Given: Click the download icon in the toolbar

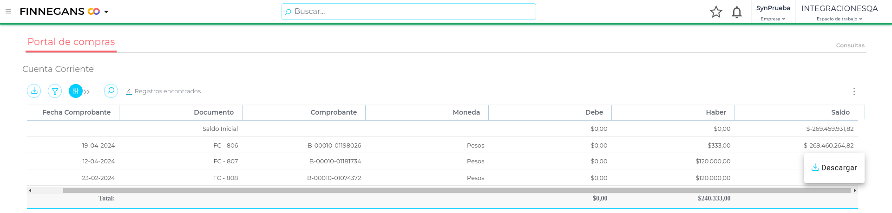Looking at the screenshot, I should click(x=34, y=91).
